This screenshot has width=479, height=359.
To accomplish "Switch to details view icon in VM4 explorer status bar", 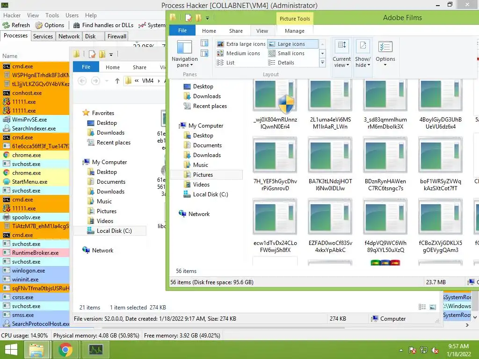I will (422, 307).
